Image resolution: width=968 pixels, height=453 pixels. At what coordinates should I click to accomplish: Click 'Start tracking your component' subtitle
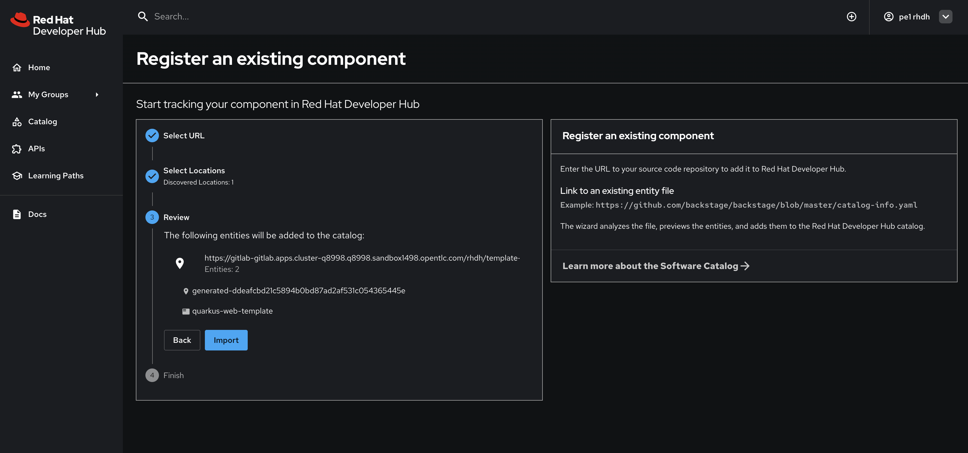pos(278,104)
